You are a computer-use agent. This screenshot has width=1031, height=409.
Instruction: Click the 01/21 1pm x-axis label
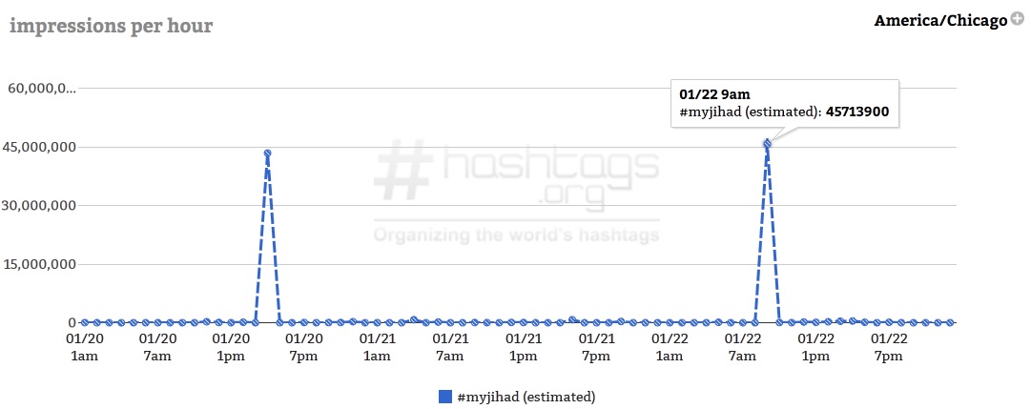point(524,348)
